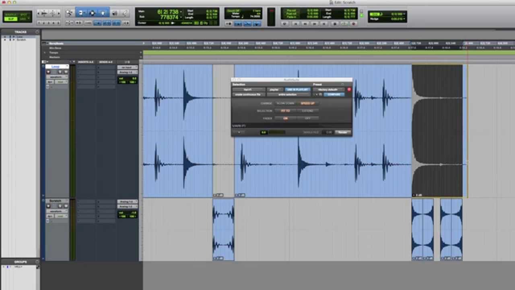The width and height of the screenshot is (515, 290).
Task: Click the Stop transport button
Action: pyautogui.click(x=334, y=24)
